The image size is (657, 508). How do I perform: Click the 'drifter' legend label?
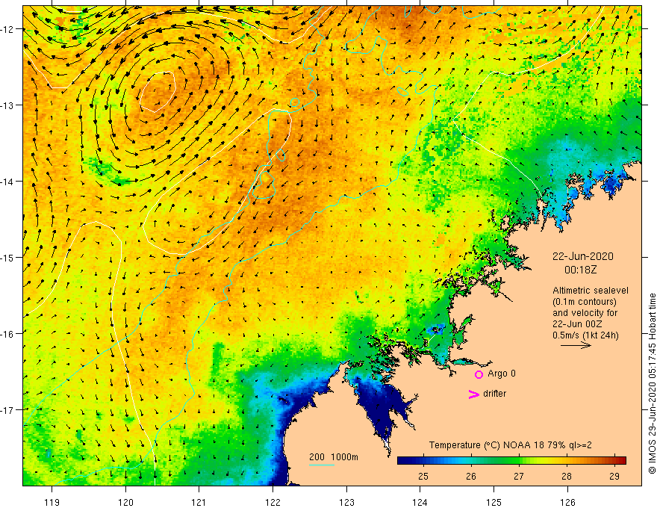pyautogui.click(x=494, y=394)
